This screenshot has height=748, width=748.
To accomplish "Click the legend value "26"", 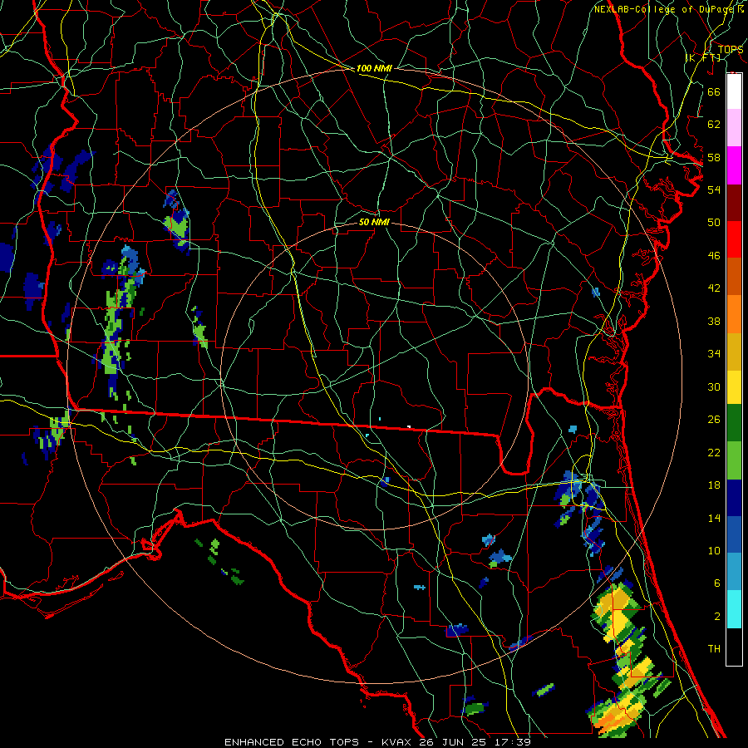I will (x=714, y=420).
